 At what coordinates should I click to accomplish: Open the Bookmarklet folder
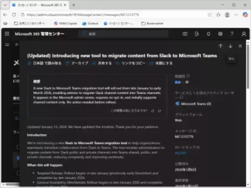pos(152,23)
